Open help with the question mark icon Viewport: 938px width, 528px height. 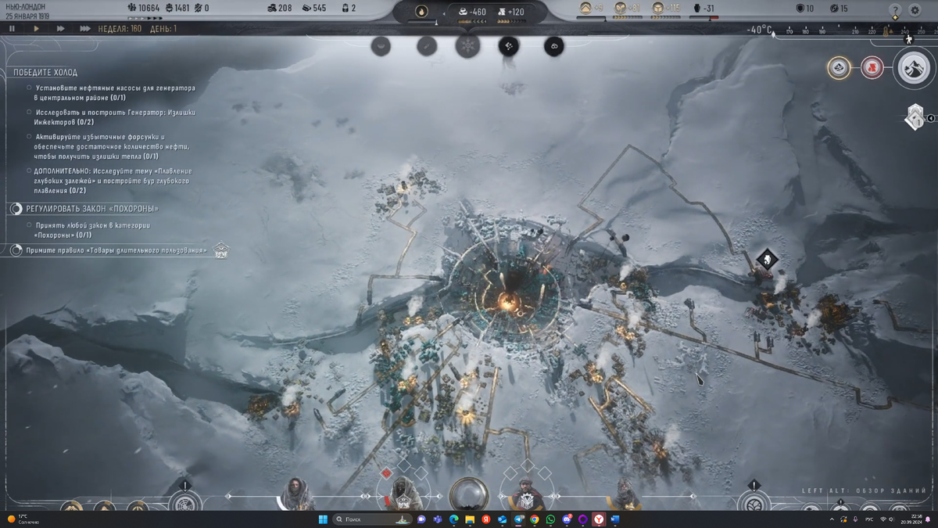tap(895, 10)
